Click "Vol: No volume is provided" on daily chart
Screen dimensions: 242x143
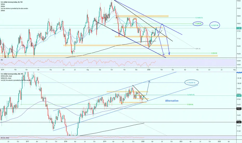(15, 9)
